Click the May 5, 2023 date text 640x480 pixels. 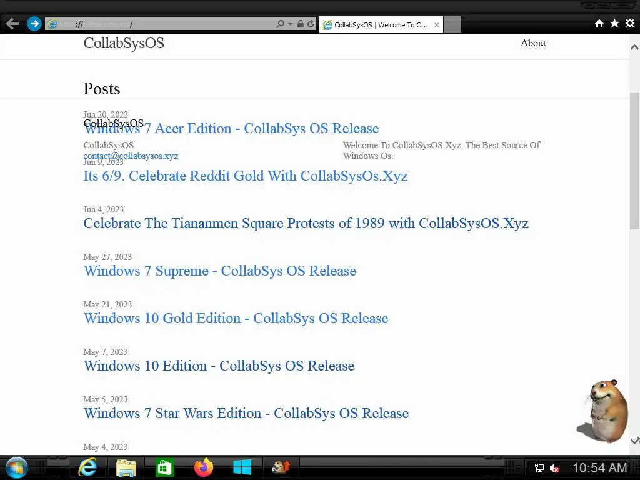tap(105, 399)
